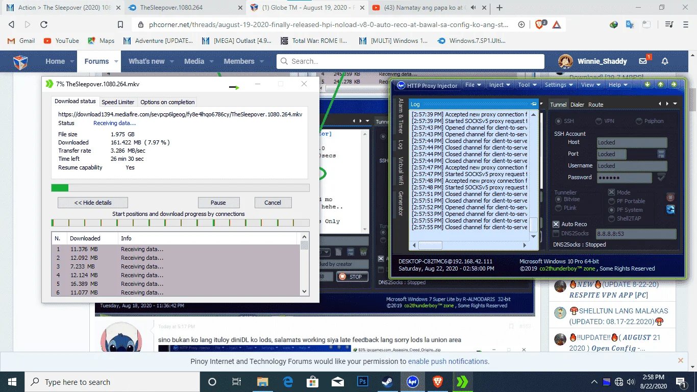Select the VPN radio button

pos(598,121)
